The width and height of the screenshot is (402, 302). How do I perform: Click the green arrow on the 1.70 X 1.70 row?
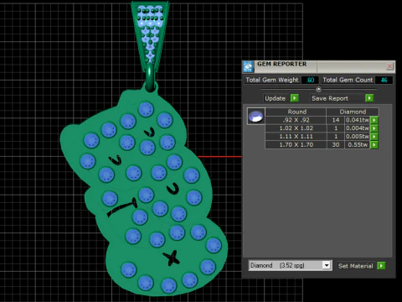pyautogui.click(x=374, y=144)
